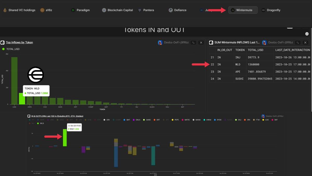The width and height of the screenshot is (312, 176).
Task: Click the green WLD bar at Oct 25 17:00
Action: pos(65,137)
